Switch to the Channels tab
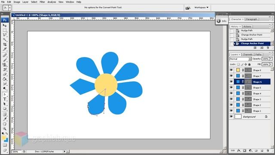The height and width of the screenshot is (155, 275). coord(247,55)
